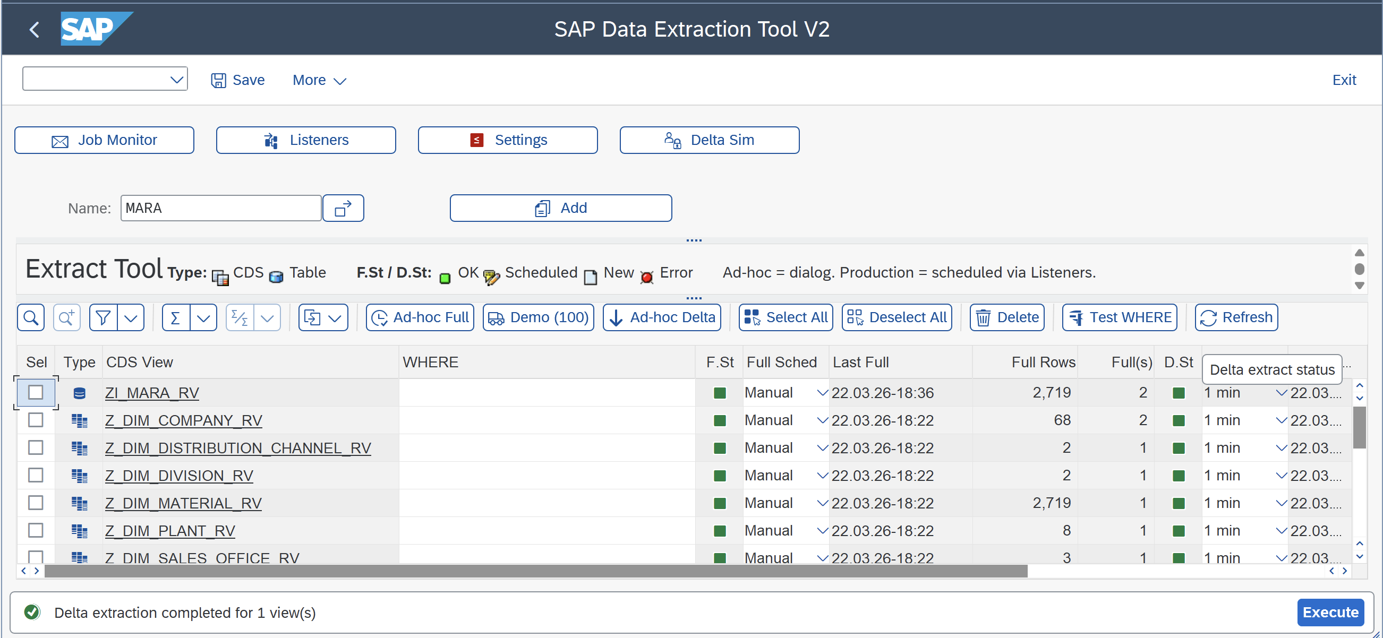The height and width of the screenshot is (638, 1383).
Task: Click the SAP back arrow icon
Action: tap(35, 29)
